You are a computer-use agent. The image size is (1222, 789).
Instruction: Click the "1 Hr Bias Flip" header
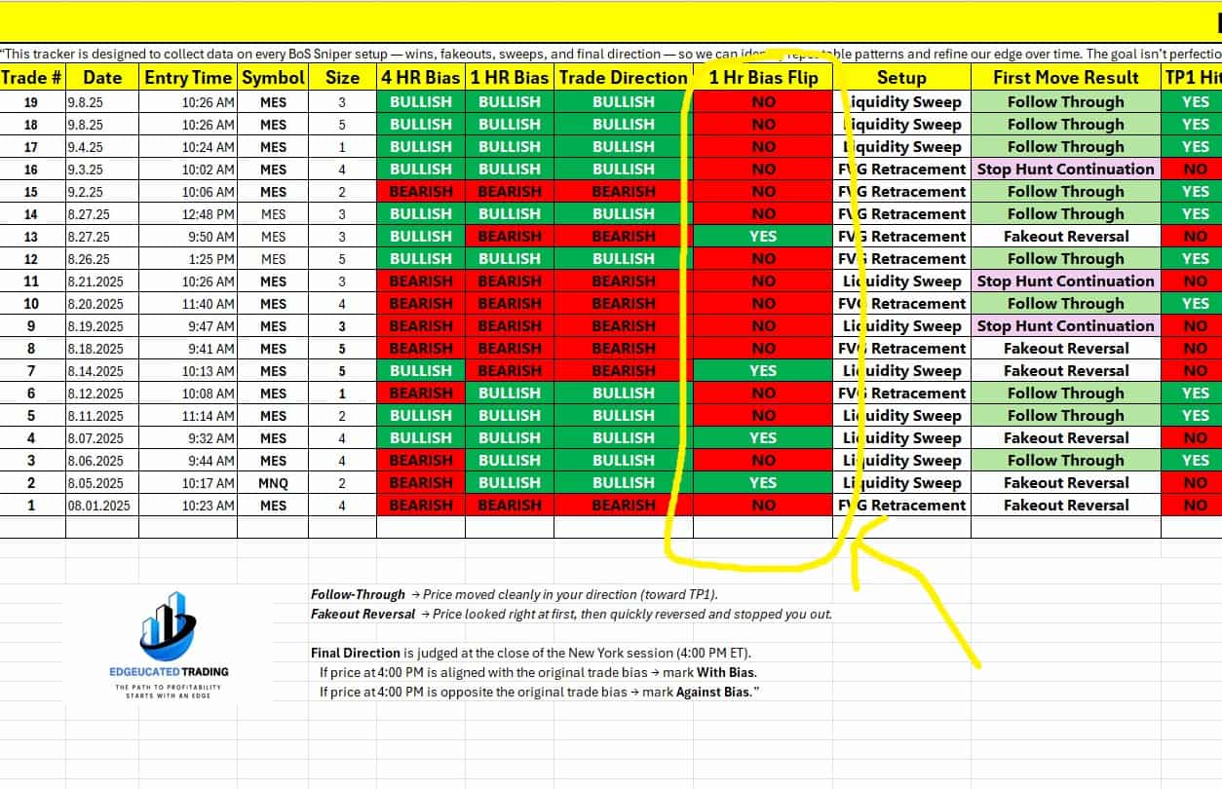point(763,78)
